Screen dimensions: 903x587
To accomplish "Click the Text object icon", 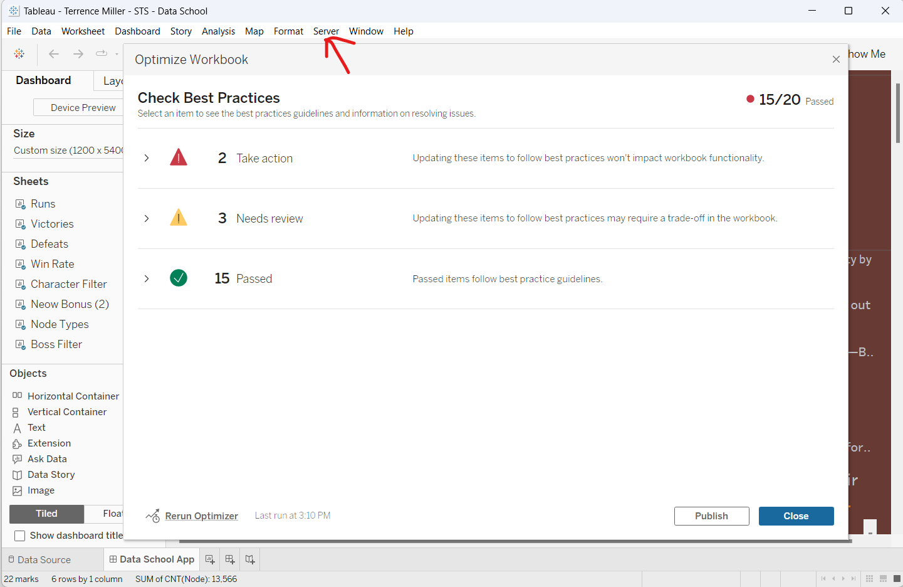I will coord(17,428).
